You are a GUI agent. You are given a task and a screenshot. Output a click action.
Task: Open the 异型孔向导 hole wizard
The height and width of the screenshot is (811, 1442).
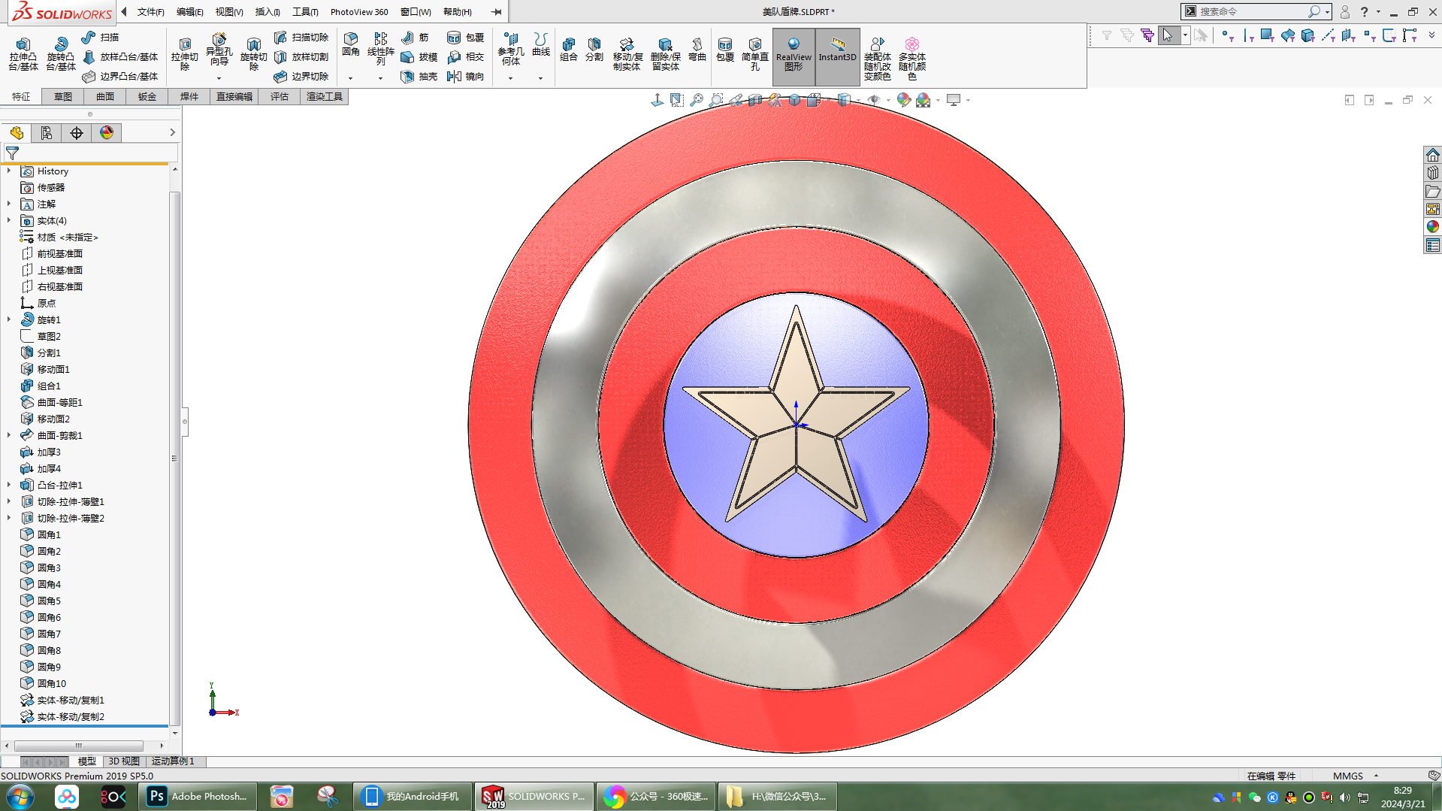219,50
